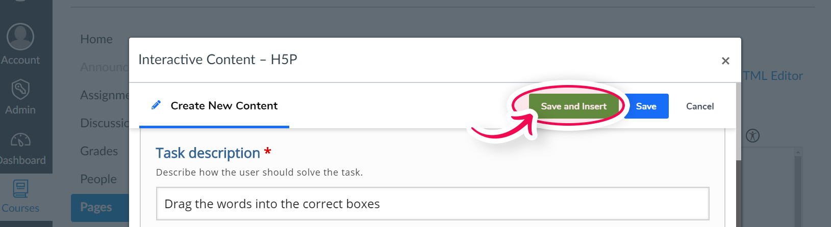Open the Assignments navigation link

tap(105, 95)
